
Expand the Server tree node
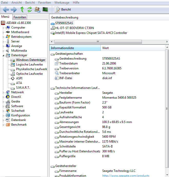point(3,42)
